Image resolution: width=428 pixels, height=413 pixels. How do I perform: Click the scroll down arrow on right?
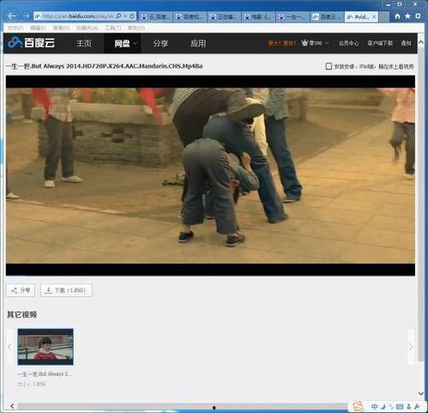tap(421, 393)
